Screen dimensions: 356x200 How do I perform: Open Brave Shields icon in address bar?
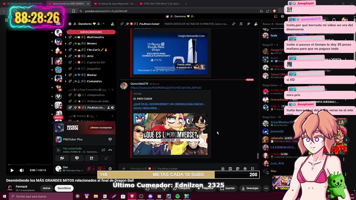tap(275, 11)
